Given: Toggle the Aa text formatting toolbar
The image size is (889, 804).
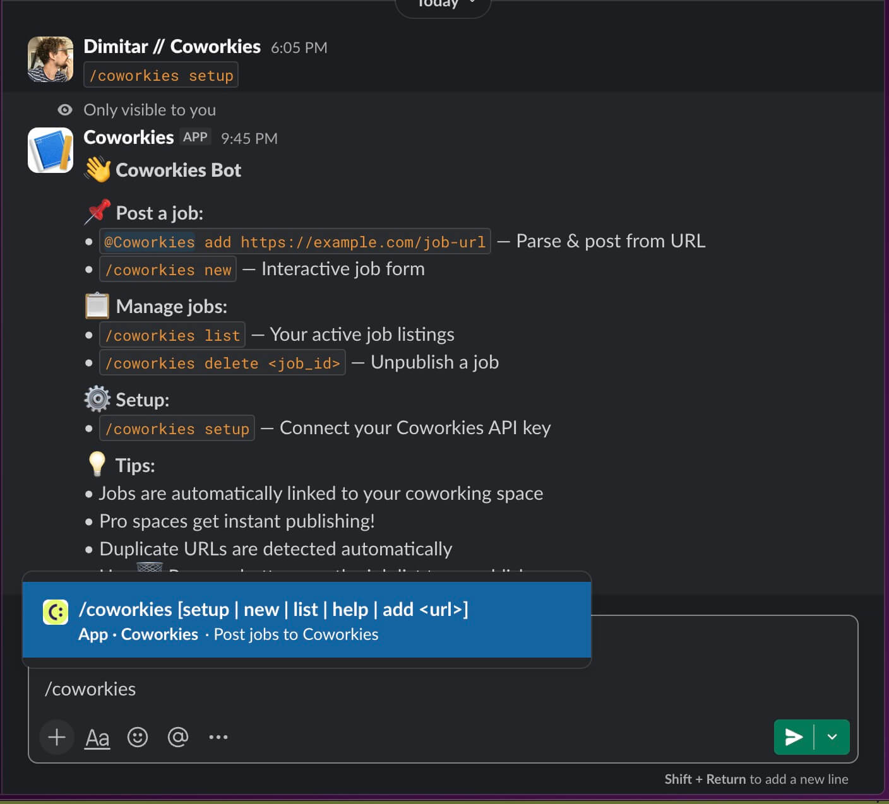Looking at the screenshot, I should (97, 737).
